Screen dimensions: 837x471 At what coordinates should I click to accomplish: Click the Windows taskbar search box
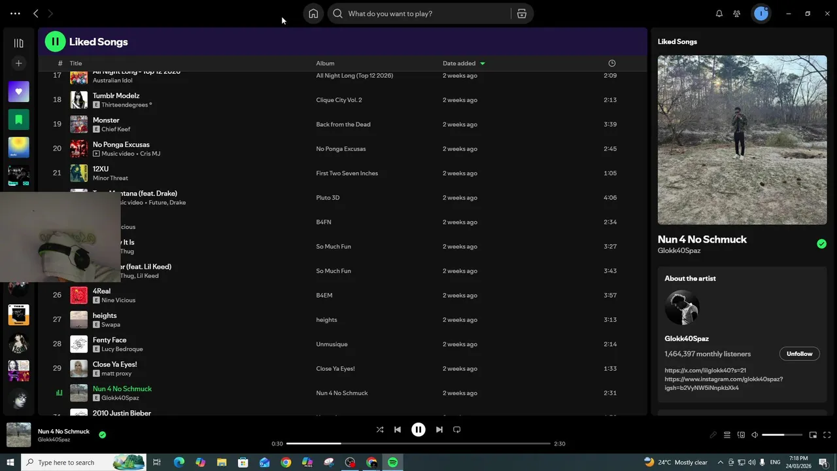[x=83, y=462]
